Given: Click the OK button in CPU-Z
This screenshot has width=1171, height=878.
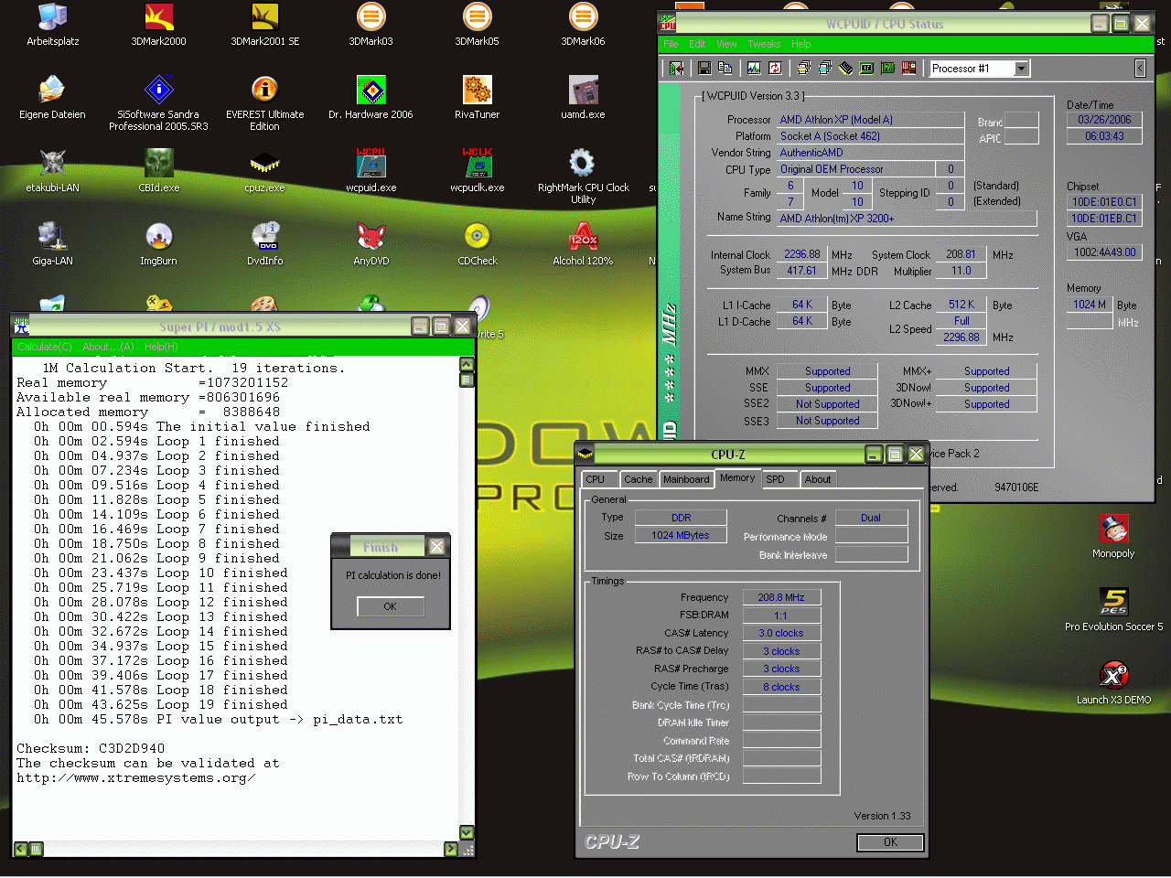Looking at the screenshot, I should click(890, 842).
